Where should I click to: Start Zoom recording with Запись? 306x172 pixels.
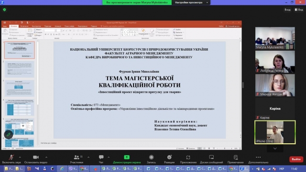coord(151,159)
